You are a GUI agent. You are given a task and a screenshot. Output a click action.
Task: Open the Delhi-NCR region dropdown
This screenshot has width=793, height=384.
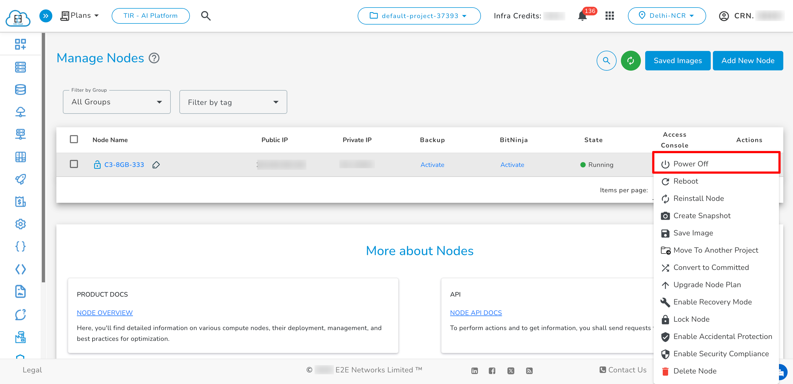[x=666, y=16]
